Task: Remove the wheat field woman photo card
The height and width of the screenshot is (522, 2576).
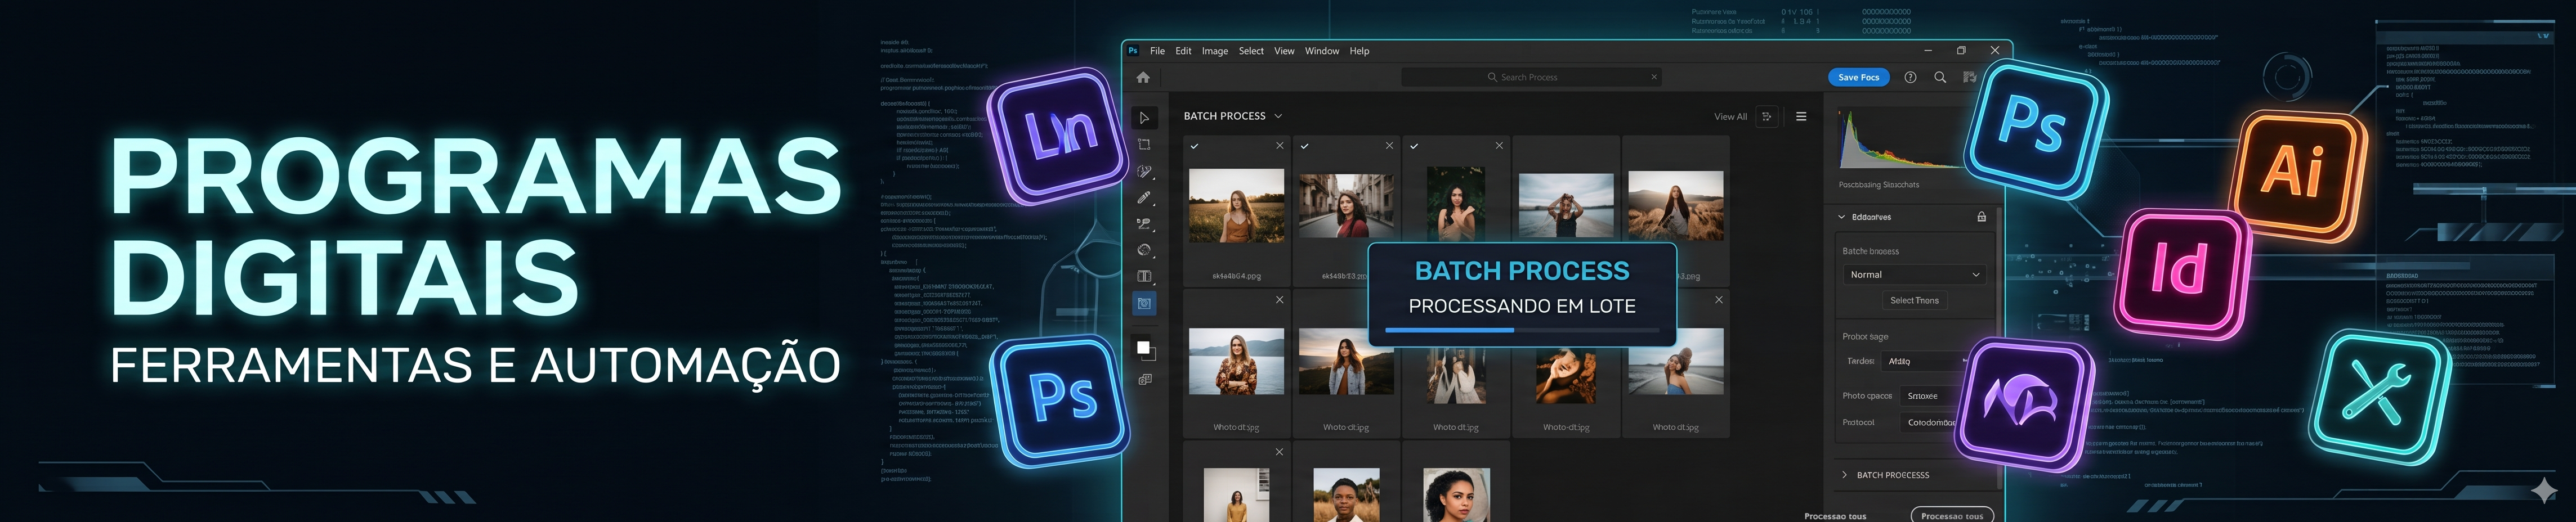Action: pyautogui.click(x=1279, y=146)
